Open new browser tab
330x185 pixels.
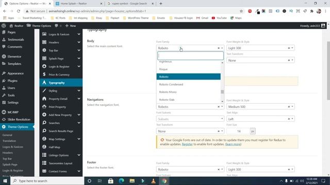(161, 4)
